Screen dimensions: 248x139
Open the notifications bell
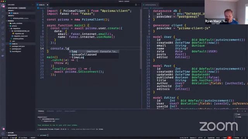click(246, 138)
